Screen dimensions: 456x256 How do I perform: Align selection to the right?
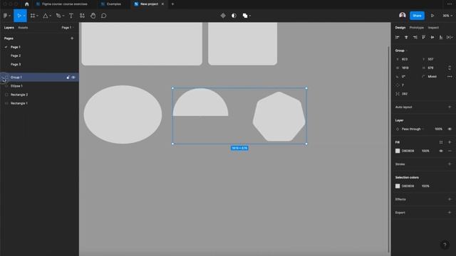pos(415,37)
